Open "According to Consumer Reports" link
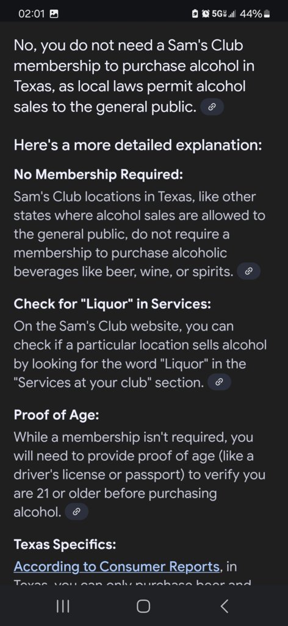 point(117,566)
